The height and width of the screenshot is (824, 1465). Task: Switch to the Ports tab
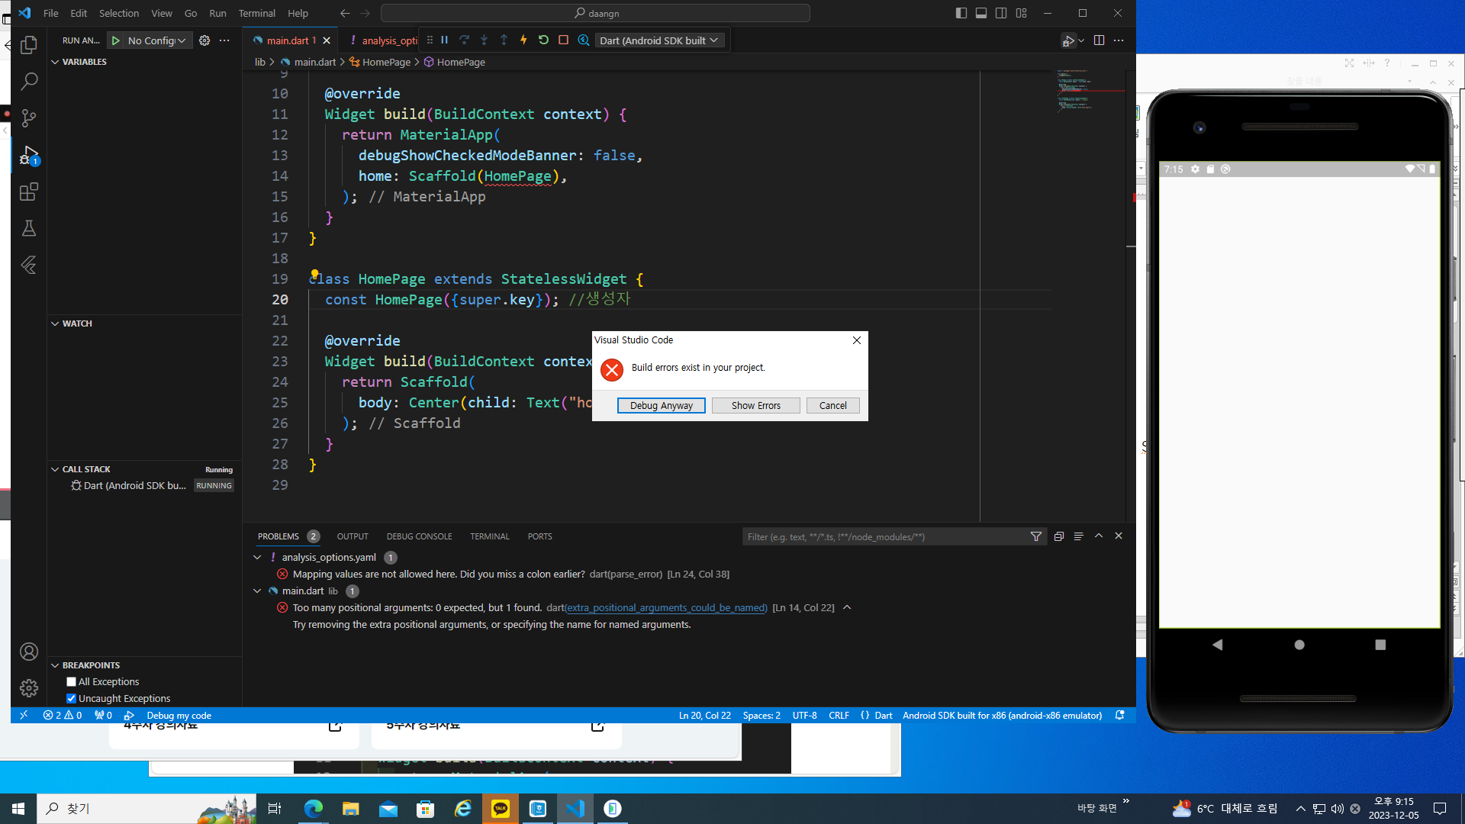point(540,536)
